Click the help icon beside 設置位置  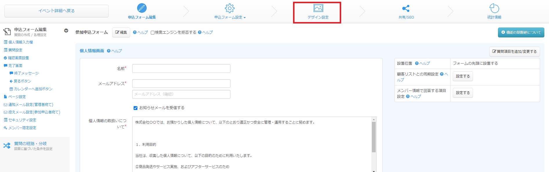tap(417, 63)
